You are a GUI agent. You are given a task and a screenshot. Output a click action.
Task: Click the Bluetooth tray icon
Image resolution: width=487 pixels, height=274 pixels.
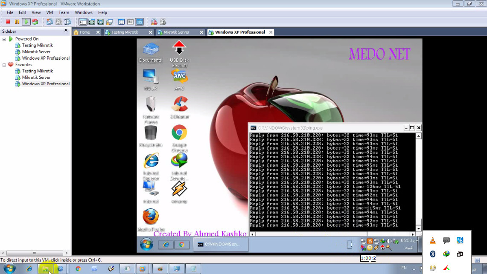[433, 254]
